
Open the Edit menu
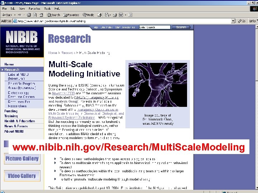click(x=13, y=9)
